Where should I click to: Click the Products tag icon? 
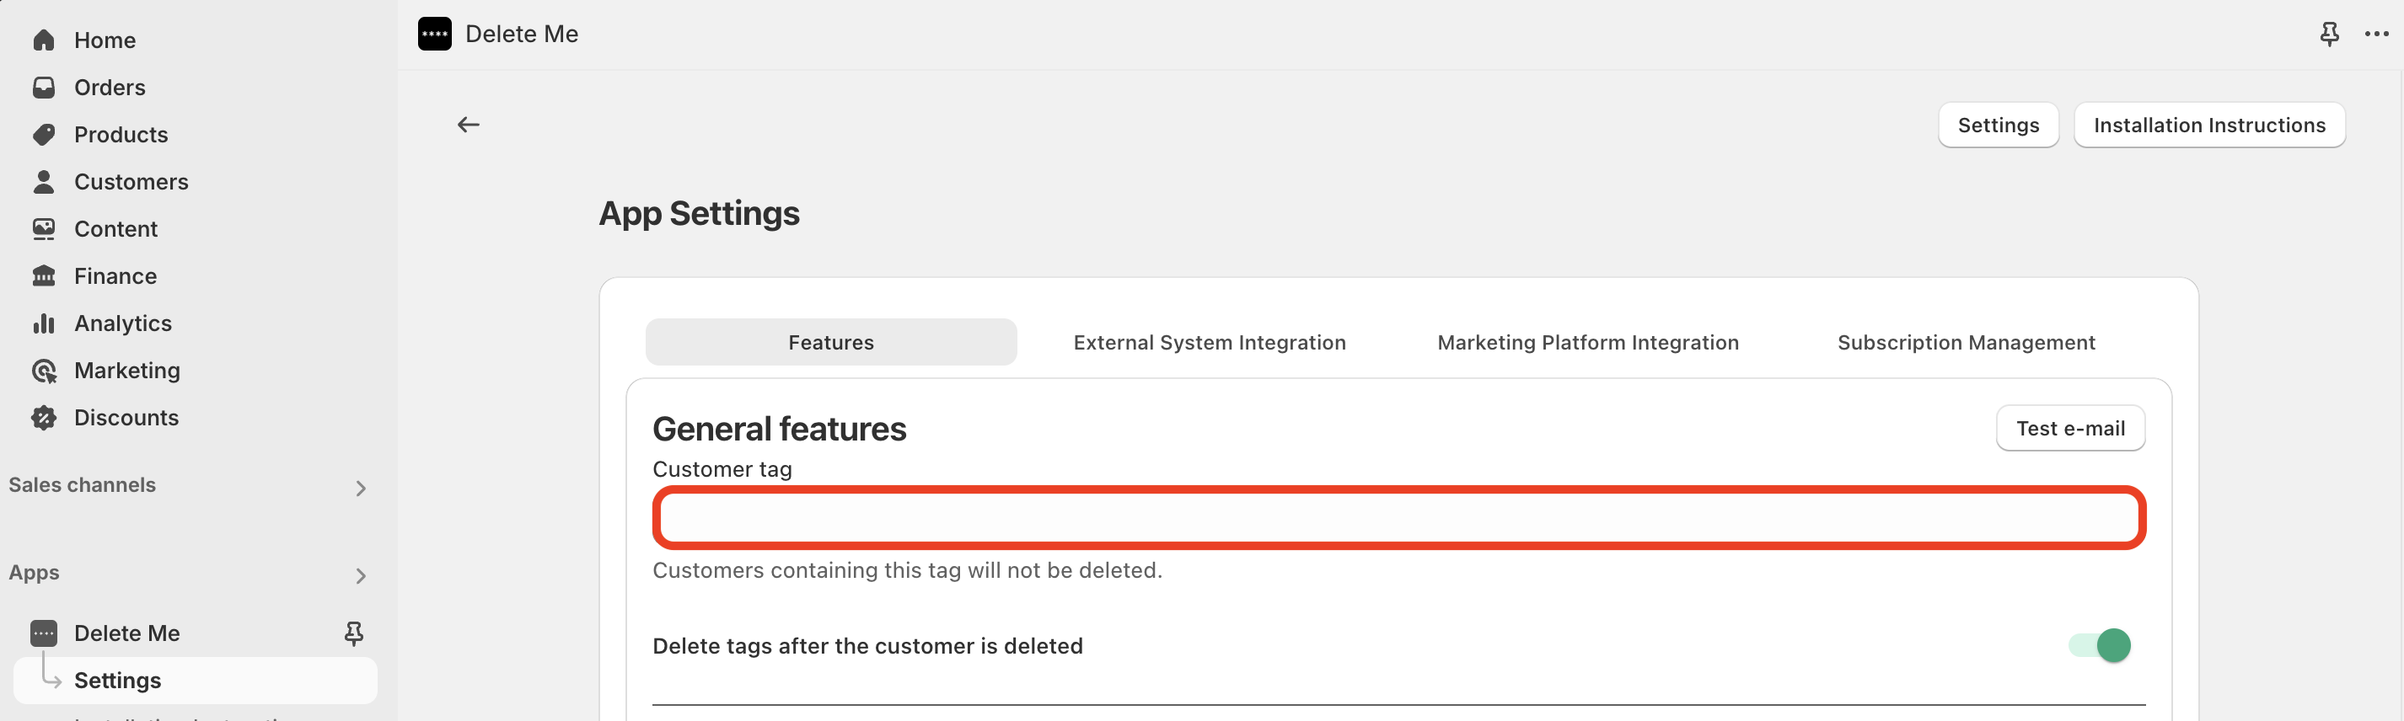[x=44, y=134]
